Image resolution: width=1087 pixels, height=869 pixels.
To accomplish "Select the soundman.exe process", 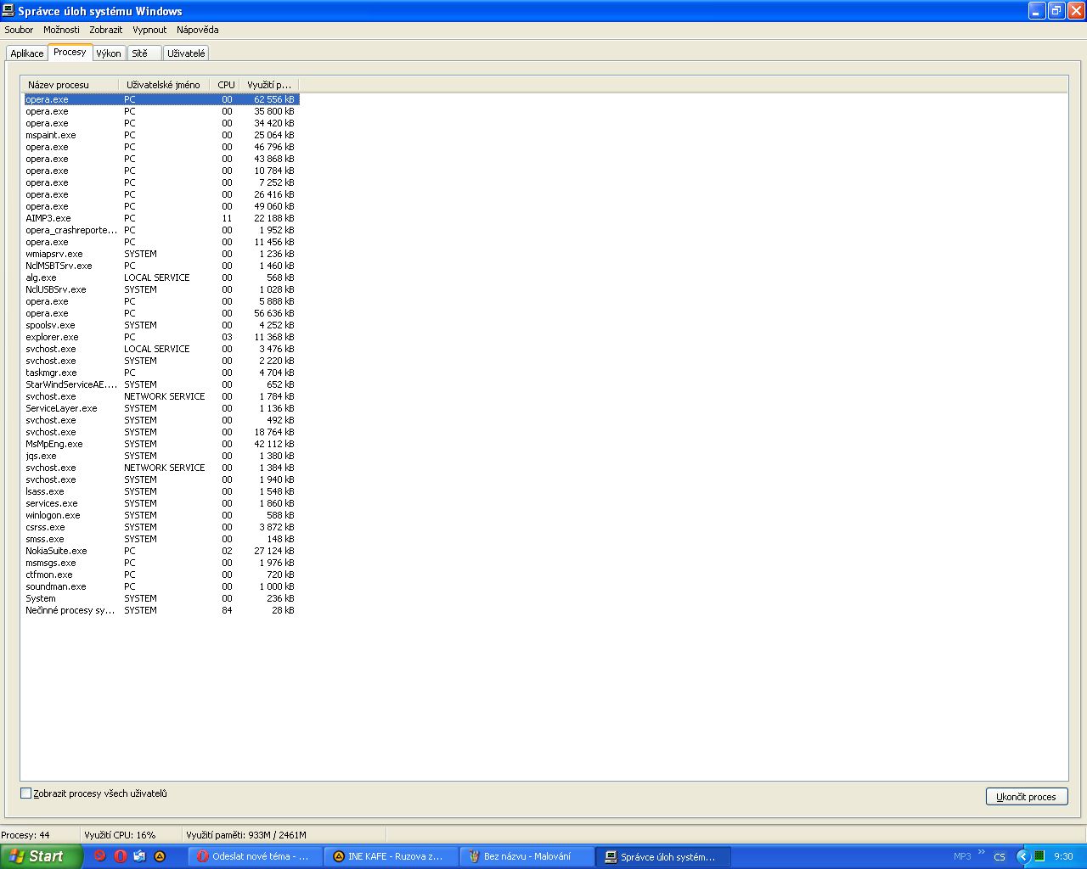I will (161, 586).
